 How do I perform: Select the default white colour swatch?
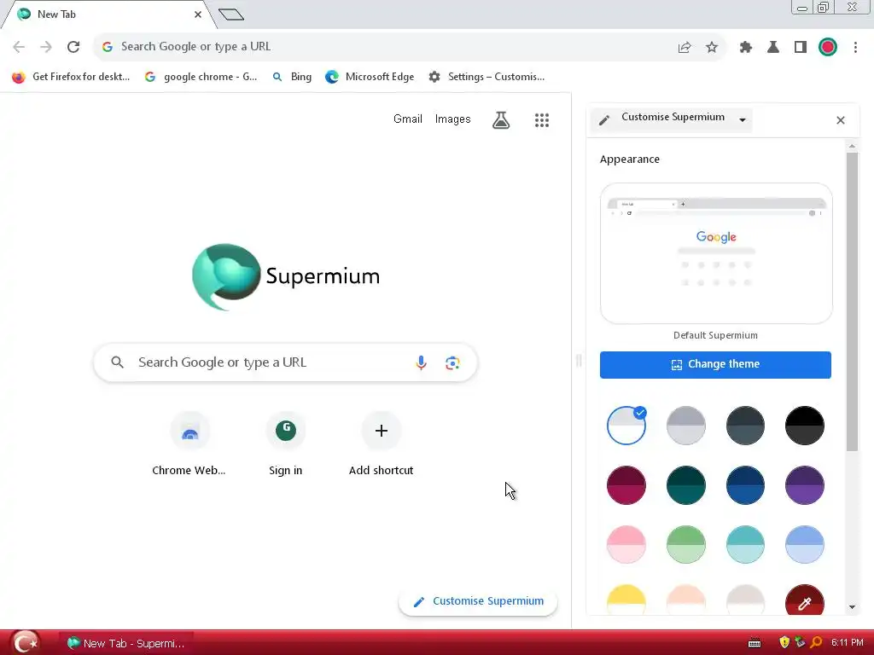click(x=626, y=426)
